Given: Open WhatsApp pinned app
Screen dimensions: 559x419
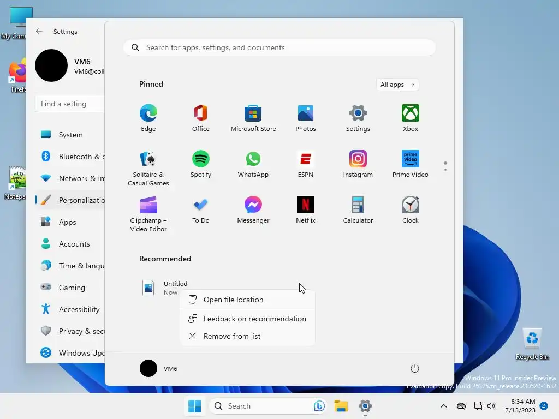Looking at the screenshot, I should tap(253, 164).
